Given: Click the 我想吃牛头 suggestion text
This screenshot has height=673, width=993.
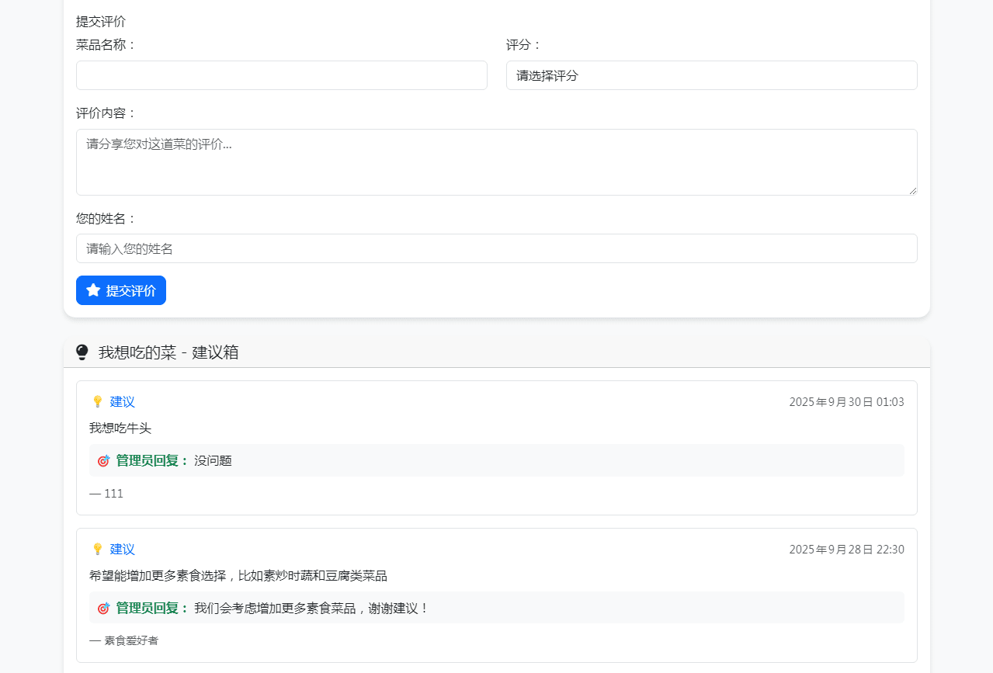Looking at the screenshot, I should pyautogui.click(x=120, y=428).
